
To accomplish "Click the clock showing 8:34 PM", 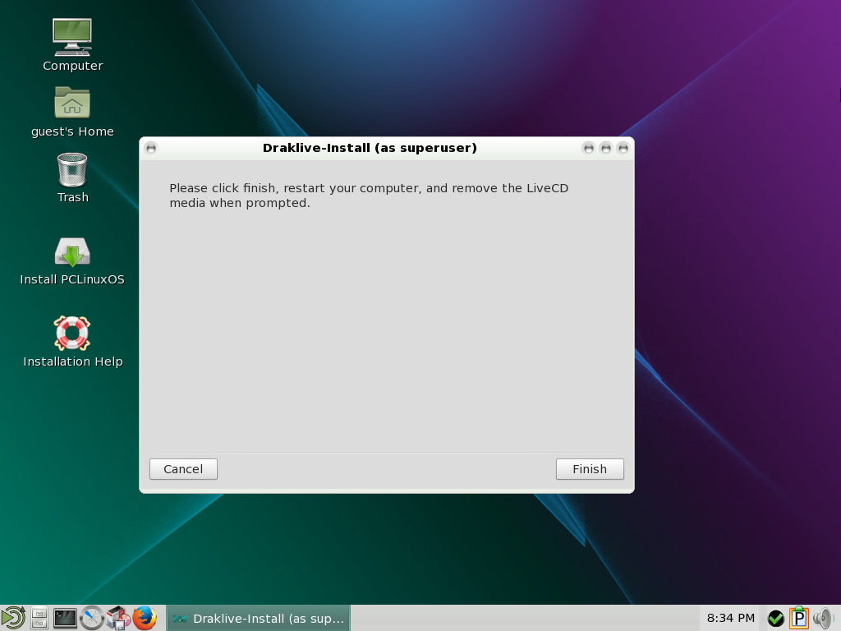I will pos(729,618).
